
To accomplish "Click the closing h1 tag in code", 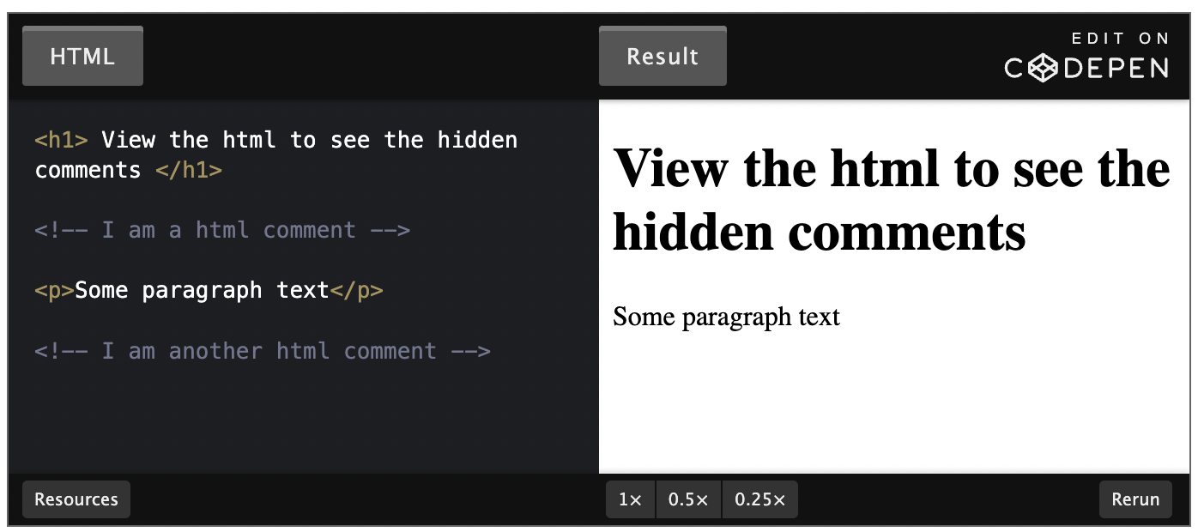I will [x=189, y=170].
